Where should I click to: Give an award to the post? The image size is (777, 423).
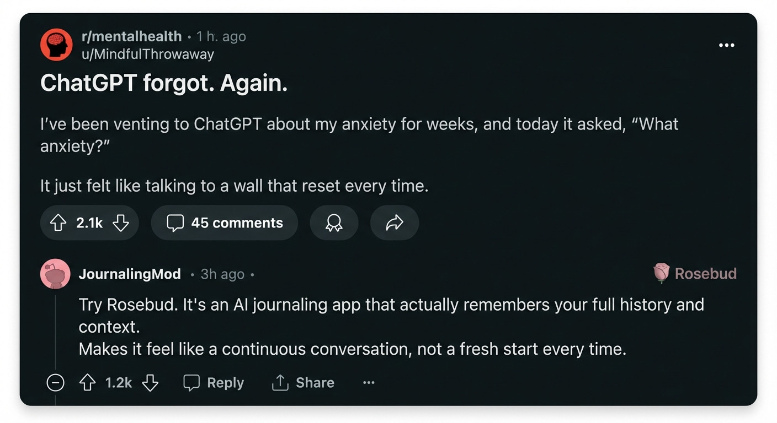334,223
